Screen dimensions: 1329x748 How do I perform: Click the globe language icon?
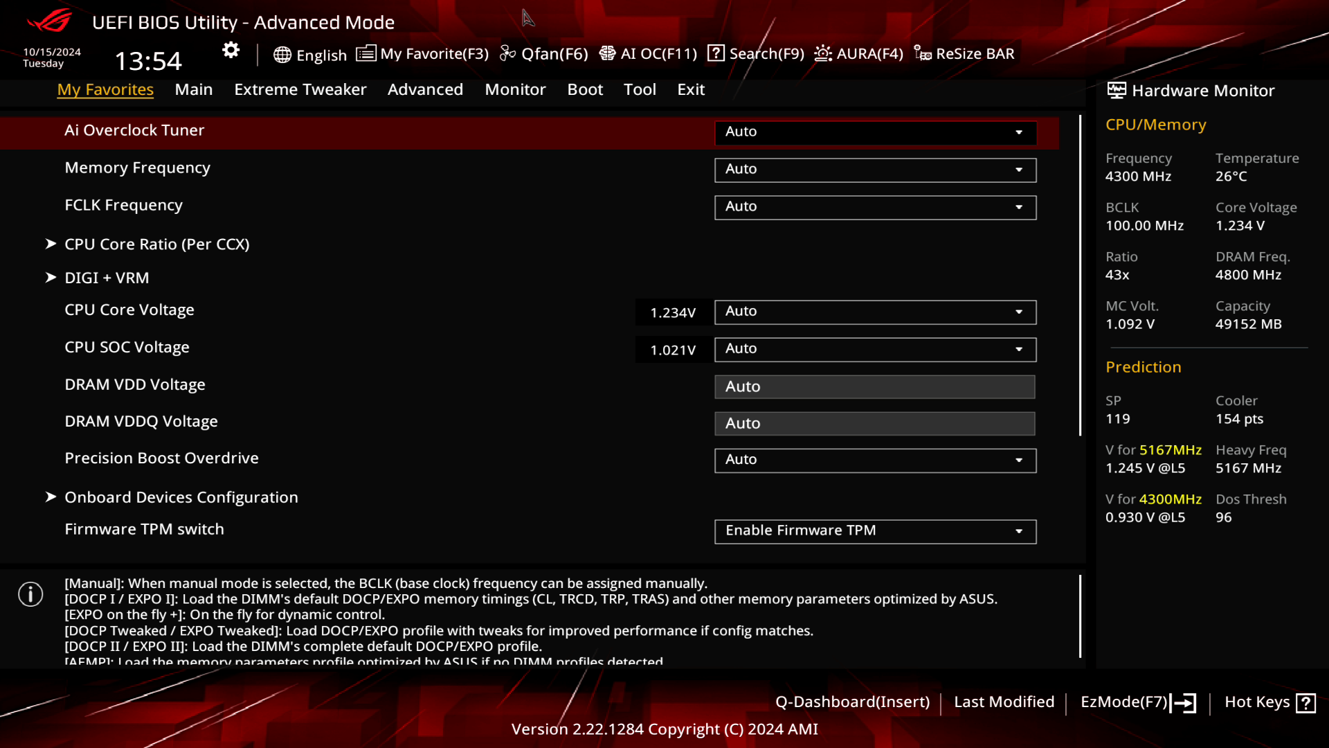282,55
